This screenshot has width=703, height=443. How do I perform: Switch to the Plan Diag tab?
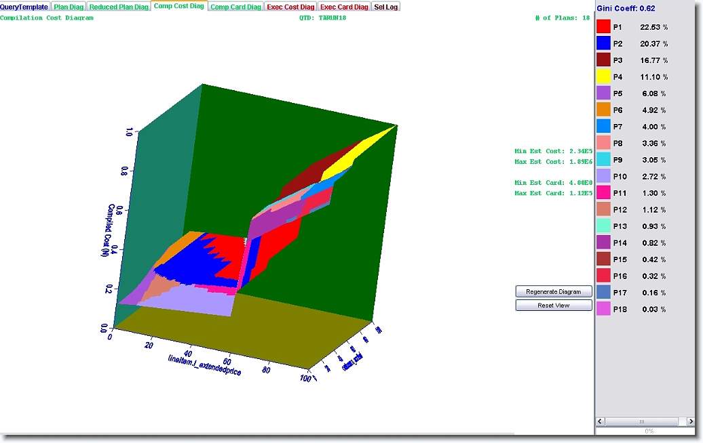pos(69,7)
